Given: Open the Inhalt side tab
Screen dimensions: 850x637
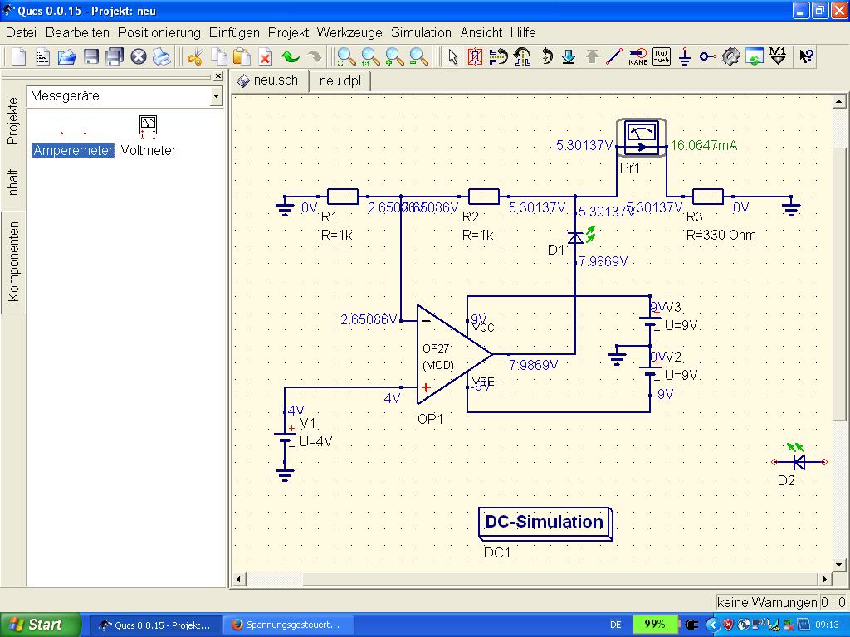Looking at the screenshot, I should (x=13, y=183).
